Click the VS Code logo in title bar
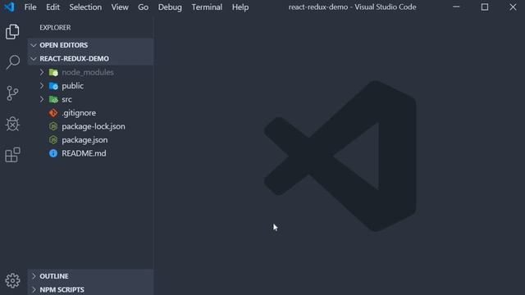This screenshot has height=295, width=525. point(9,7)
